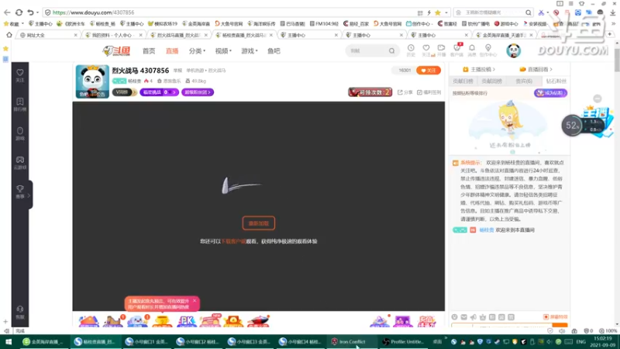Expand 赛事 trophy item in left sidebar
Image resolution: width=620 pixels, height=349 pixels.
click(21, 192)
